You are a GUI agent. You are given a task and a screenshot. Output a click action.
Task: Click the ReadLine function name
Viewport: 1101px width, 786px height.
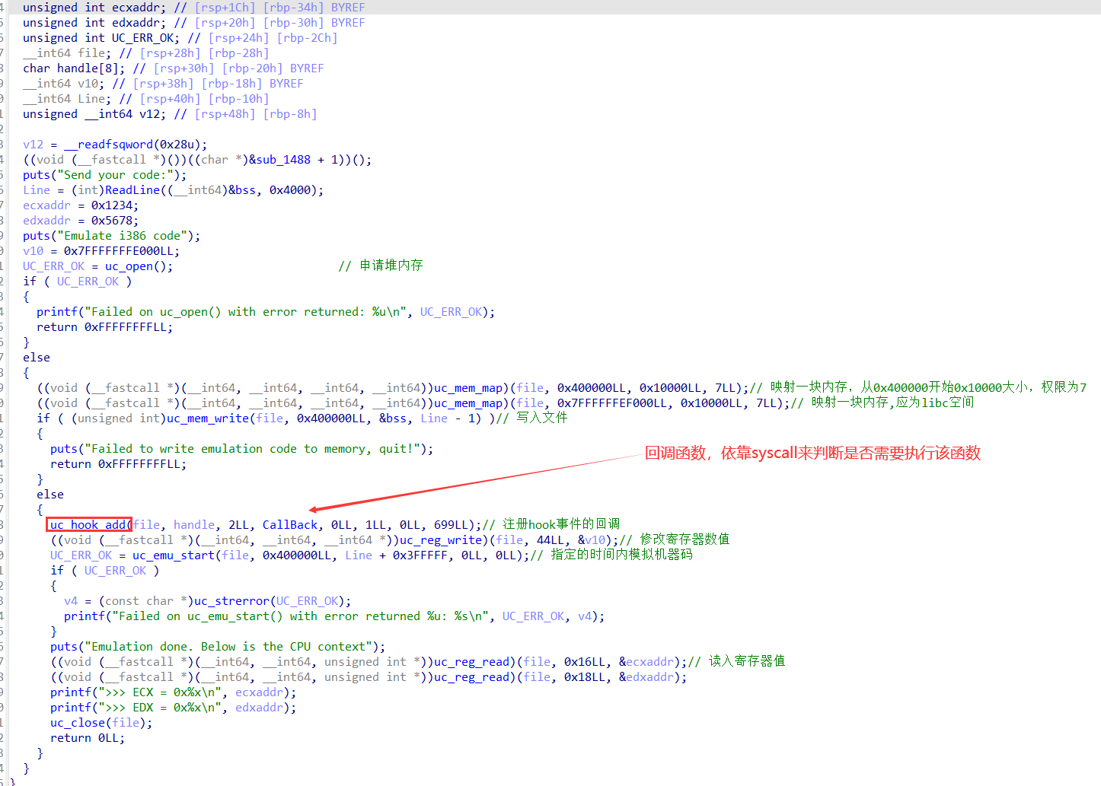[132, 190]
